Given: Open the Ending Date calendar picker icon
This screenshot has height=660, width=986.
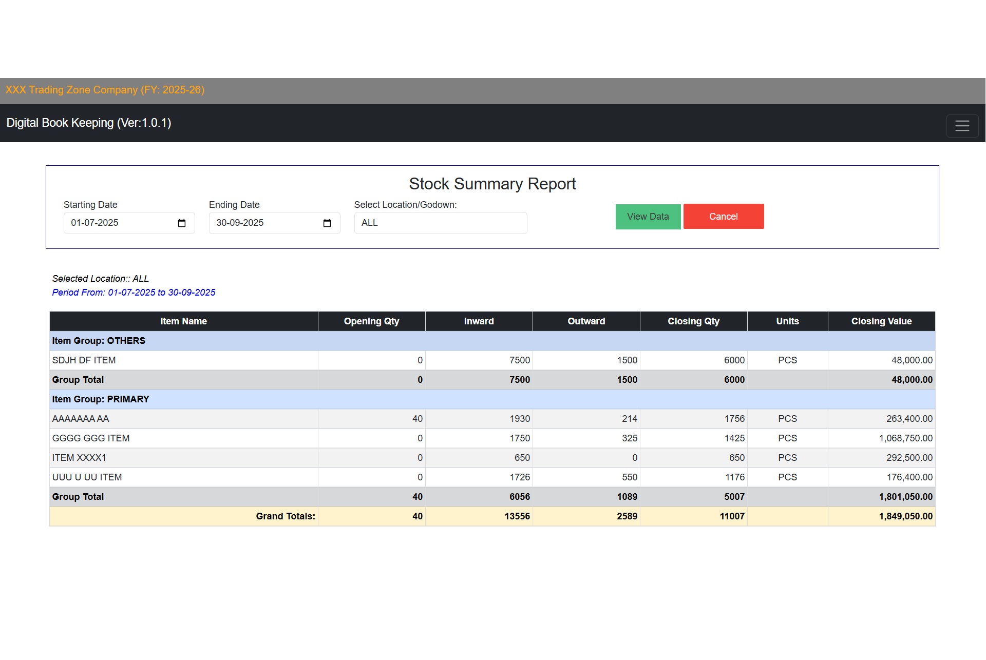Looking at the screenshot, I should click(327, 223).
